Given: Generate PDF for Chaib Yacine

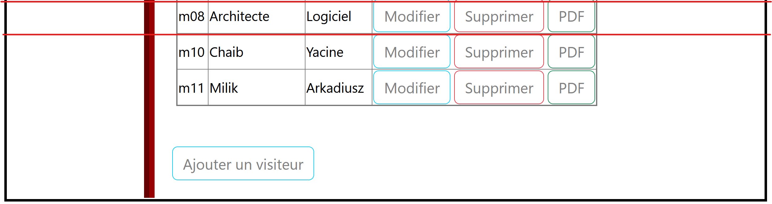Looking at the screenshot, I should click(571, 52).
